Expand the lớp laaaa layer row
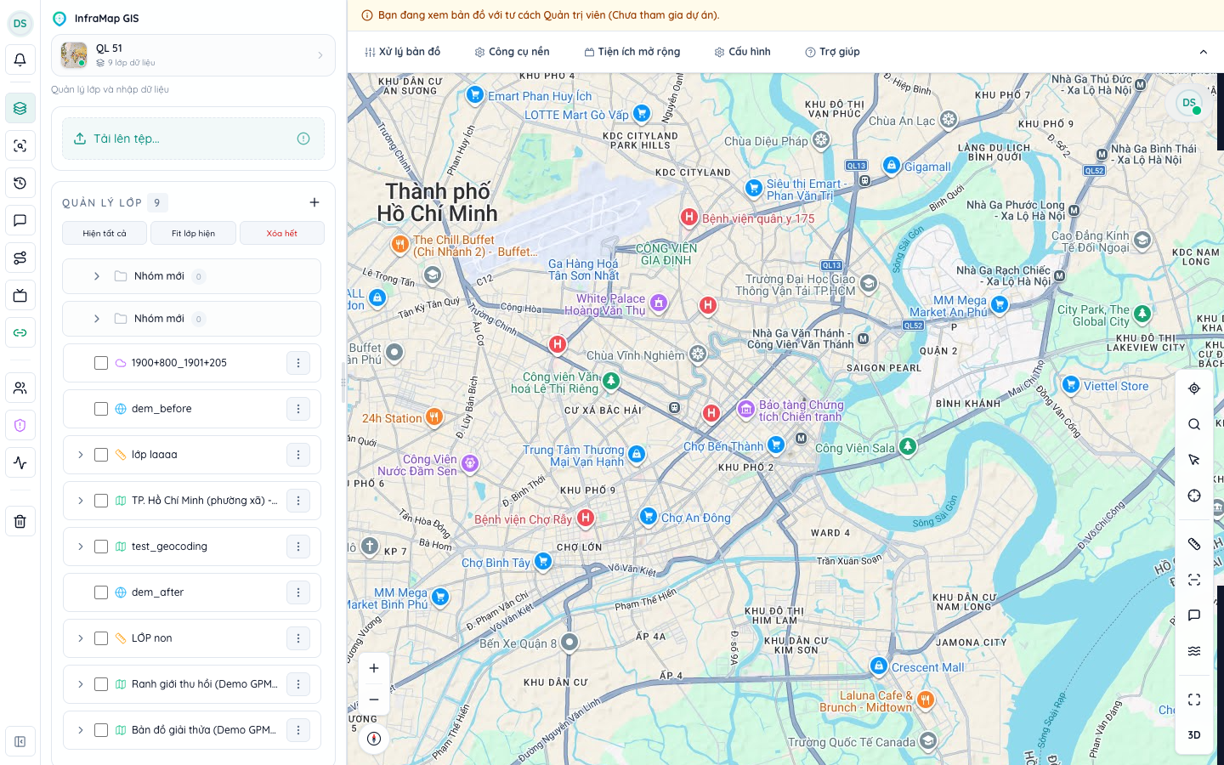The image size is (1224, 765). (x=81, y=455)
